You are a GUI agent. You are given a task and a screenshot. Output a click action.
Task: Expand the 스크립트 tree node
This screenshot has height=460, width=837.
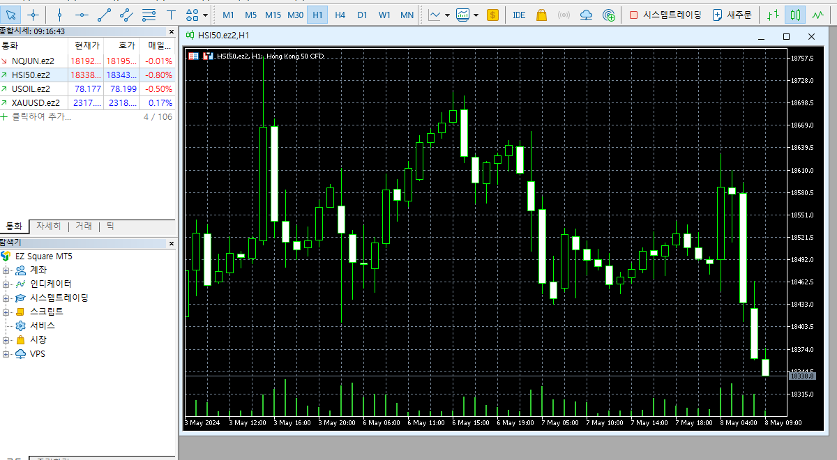(6, 312)
